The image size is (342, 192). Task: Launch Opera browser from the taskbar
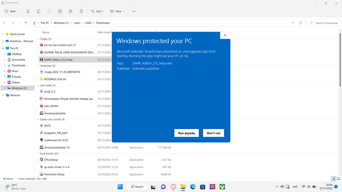[173, 187]
